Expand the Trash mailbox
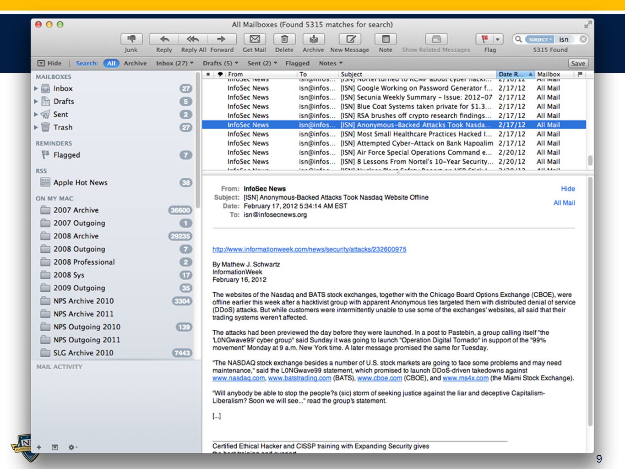This screenshot has height=469, width=625. click(x=36, y=127)
